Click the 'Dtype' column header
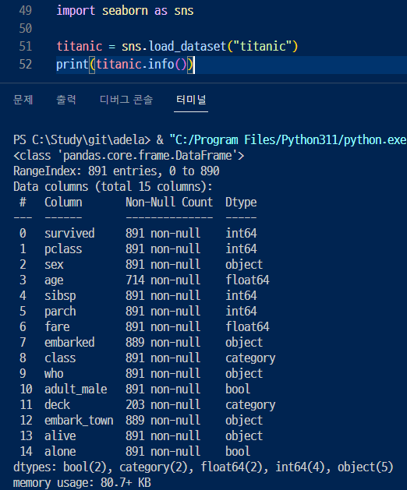 click(241, 203)
